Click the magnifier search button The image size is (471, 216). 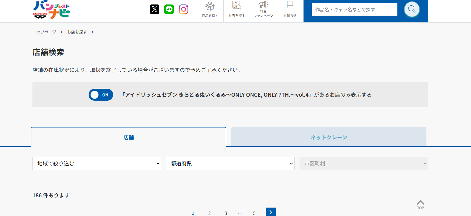412,9
